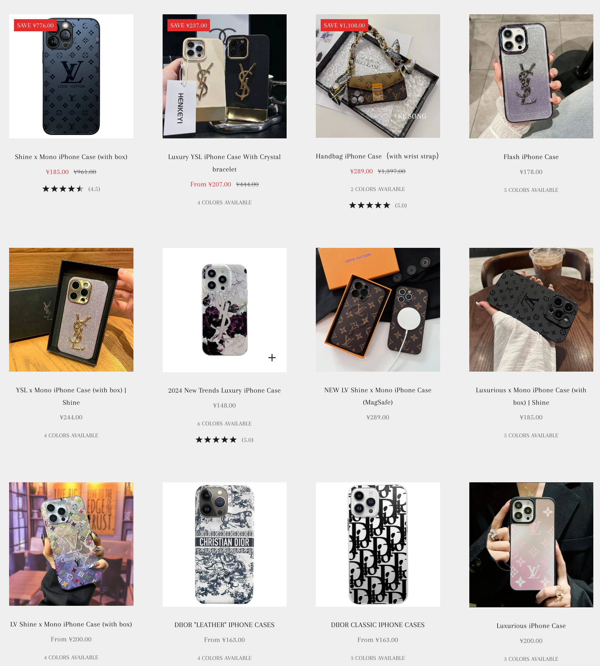Click the SAVE ¥237.00 badge

(x=188, y=26)
